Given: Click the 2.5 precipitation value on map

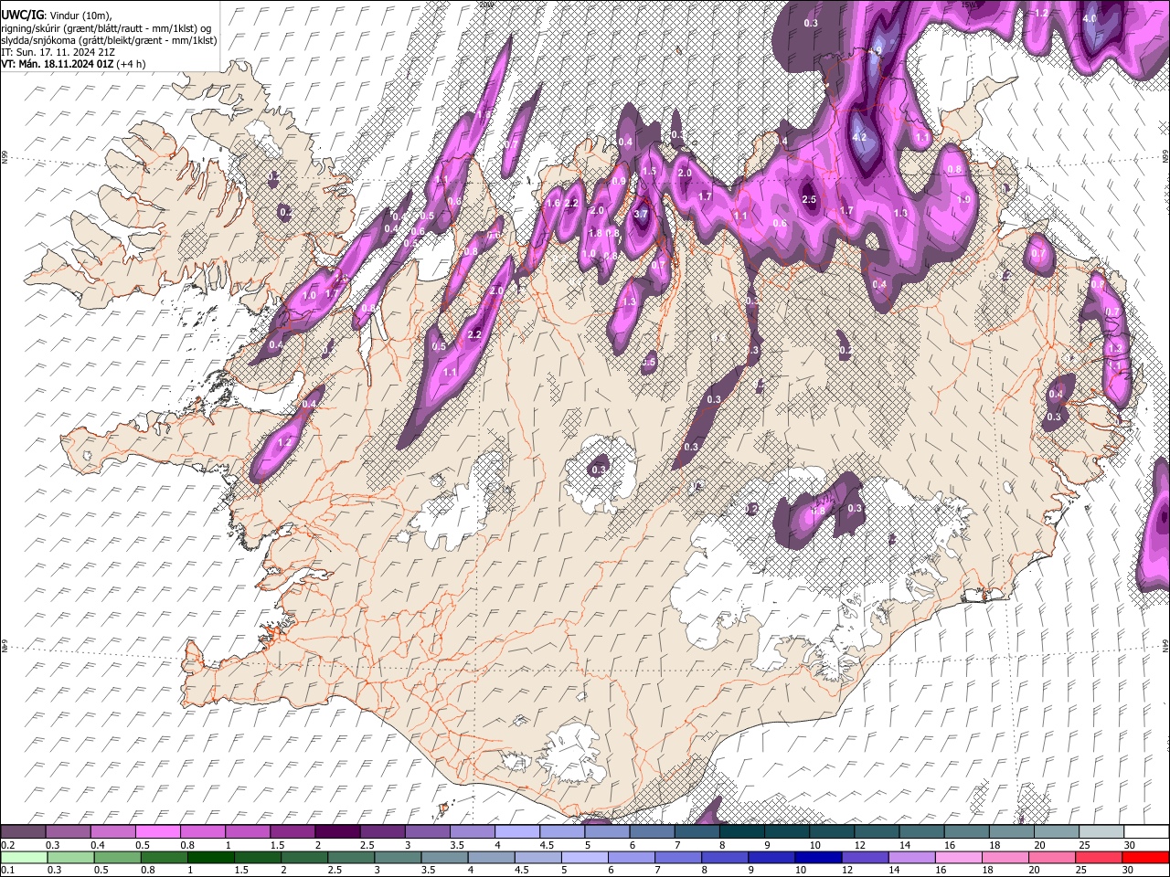Looking at the screenshot, I should click(x=809, y=199).
